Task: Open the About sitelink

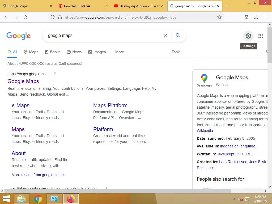Action: pyautogui.click(x=19, y=153)
